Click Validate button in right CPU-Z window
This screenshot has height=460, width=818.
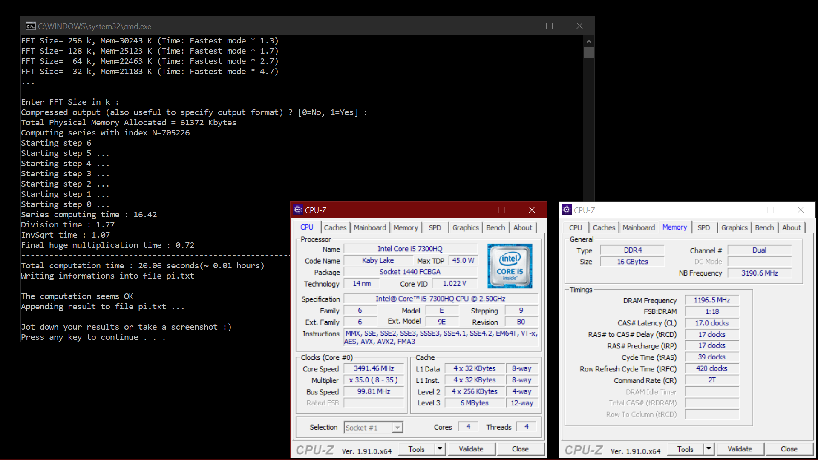tap(740, 449)
